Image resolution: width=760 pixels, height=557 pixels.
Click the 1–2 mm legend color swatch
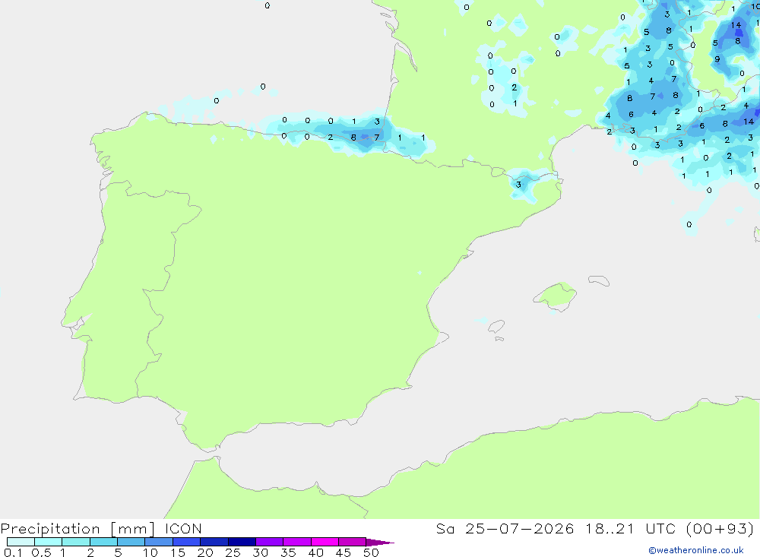76,542
